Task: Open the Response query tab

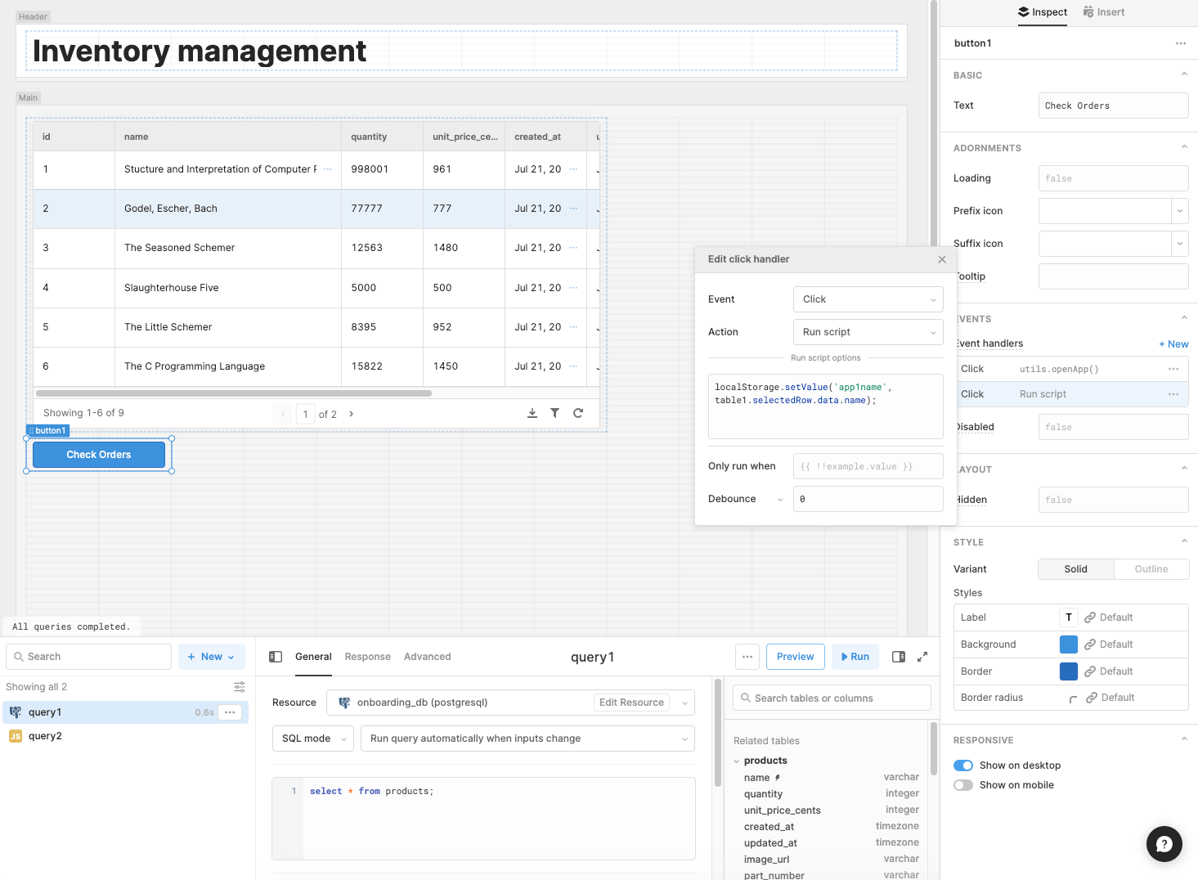Action: 368,657
